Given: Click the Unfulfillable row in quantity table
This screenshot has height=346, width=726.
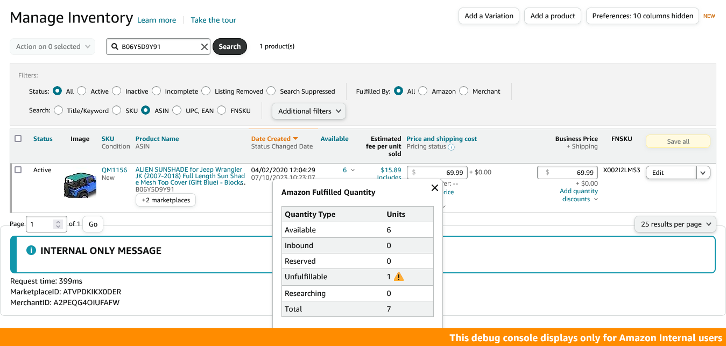Looking at the screenshot, I should [357, 277].
